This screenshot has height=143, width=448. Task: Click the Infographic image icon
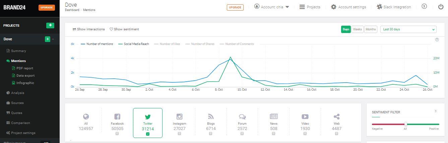[13, 83]
